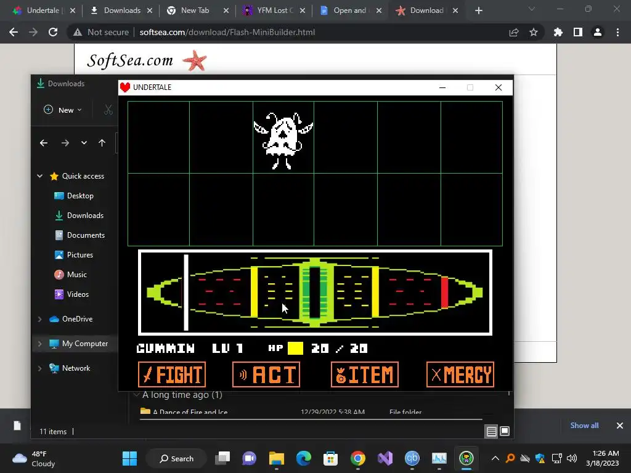Open Documents in Explorer sidebar
This screenshot has width=631, height=473.
tap(79, 235)
